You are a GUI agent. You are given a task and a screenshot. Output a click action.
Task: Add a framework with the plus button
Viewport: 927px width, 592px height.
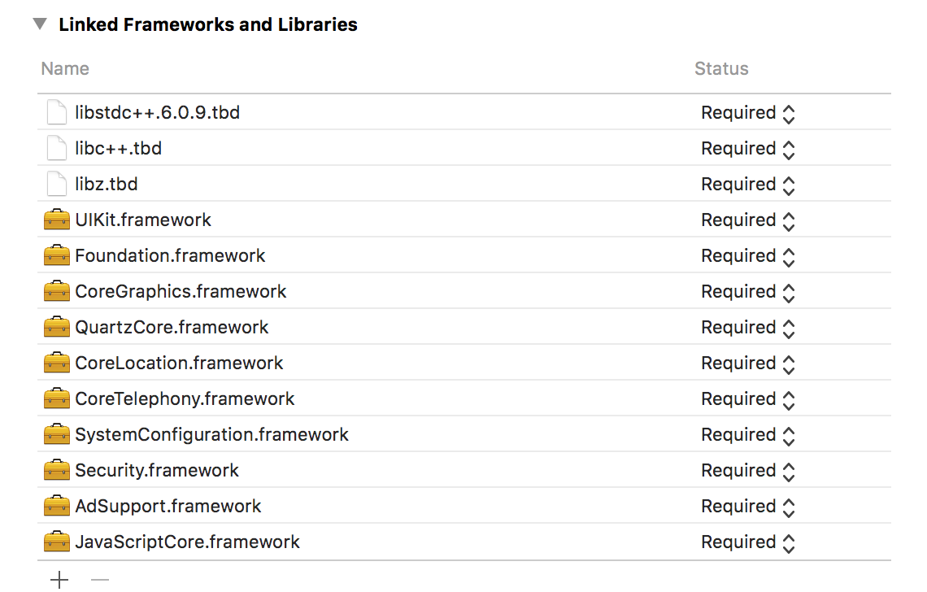point(59,580)
